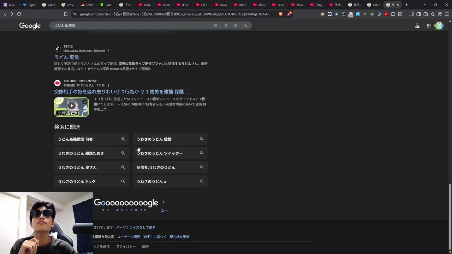Screen dimensions: 452x254
Task: Switch to the IKKO YouTube tab
Action: [x=239, y=5]
